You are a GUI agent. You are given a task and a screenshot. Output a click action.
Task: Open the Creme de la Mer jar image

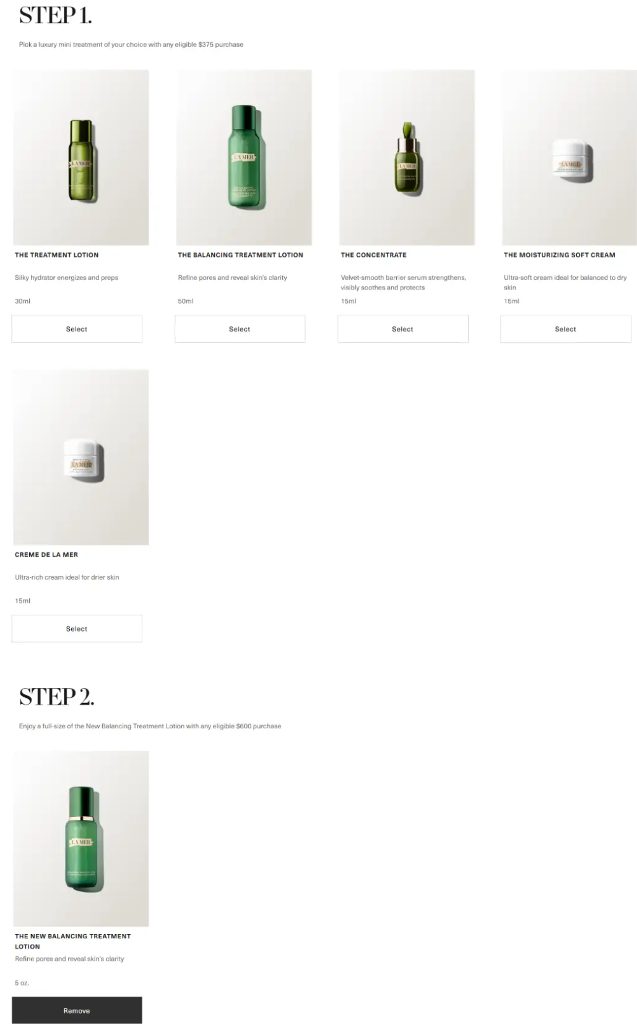tap(81, 457)
